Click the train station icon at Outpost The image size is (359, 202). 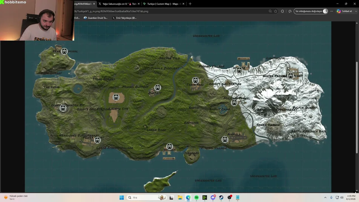[158, 88]
